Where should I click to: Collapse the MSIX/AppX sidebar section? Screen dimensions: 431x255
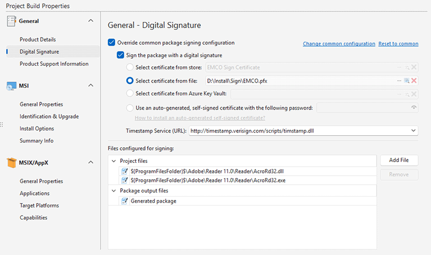(x=91, y=162)
